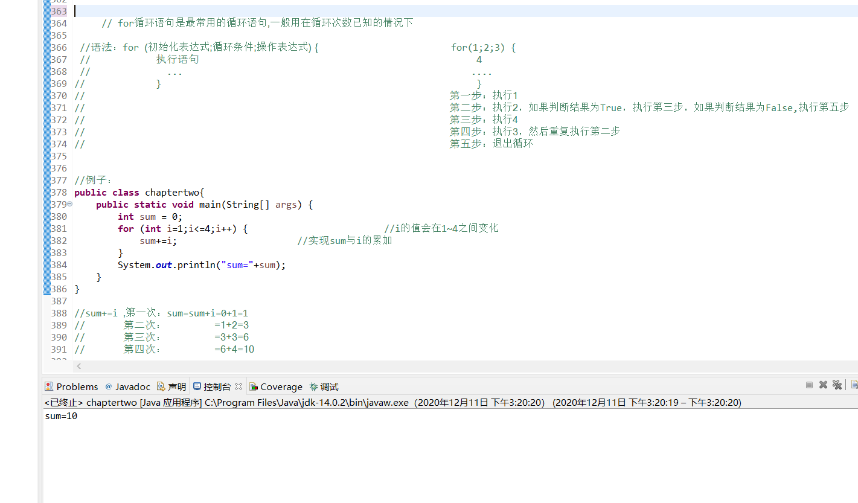Collapse the main method fold marker at line 379
Screen dimensions: 858x503
coord(69,204)
